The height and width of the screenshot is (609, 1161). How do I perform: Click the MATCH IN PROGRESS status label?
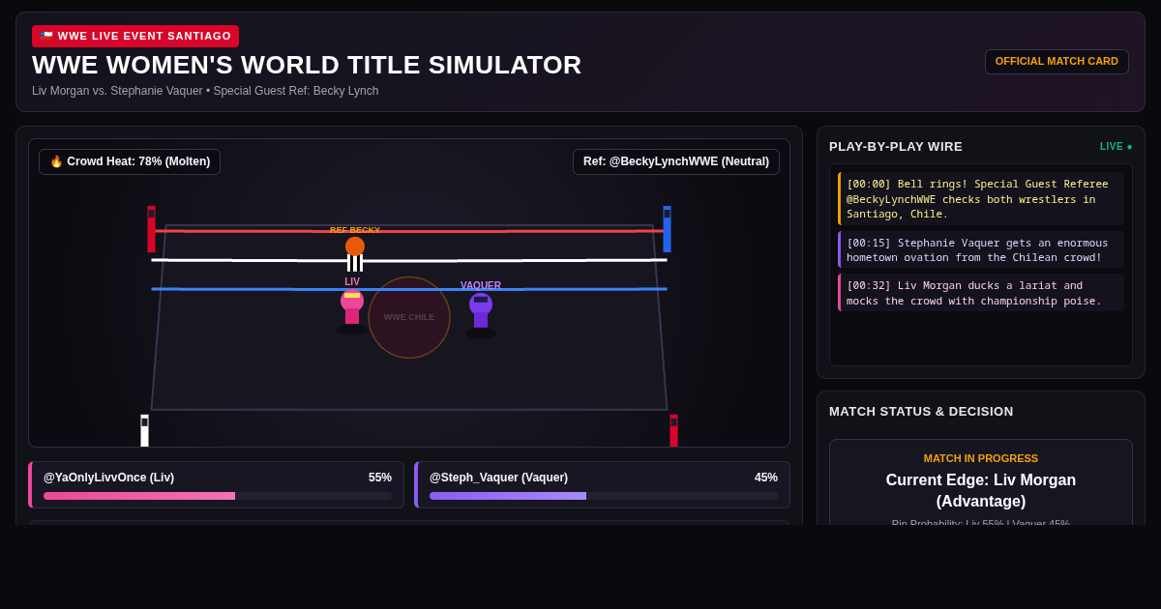pyautogui.click(x=981, y=458)
